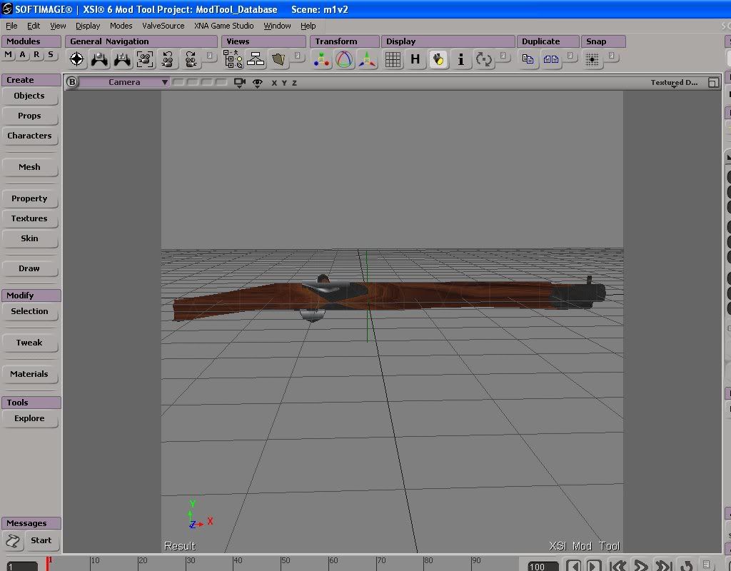Switch to Animate module (A)

(x=22, y=55)
